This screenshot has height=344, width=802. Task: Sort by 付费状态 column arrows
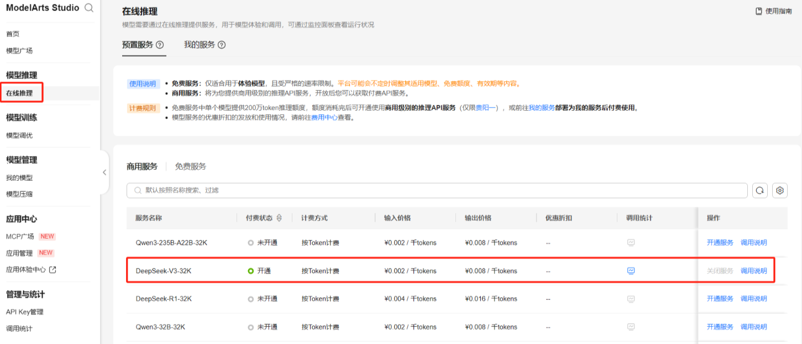279,218
